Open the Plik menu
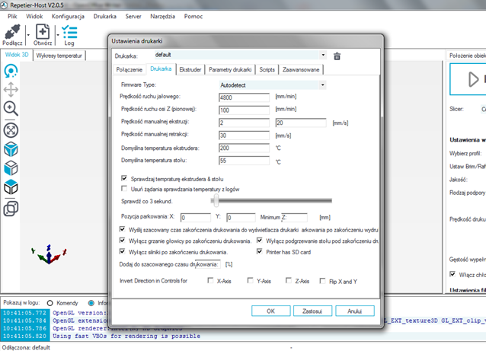Image resolution: width=486 pixels, height=351 pixels. [12, 17]
